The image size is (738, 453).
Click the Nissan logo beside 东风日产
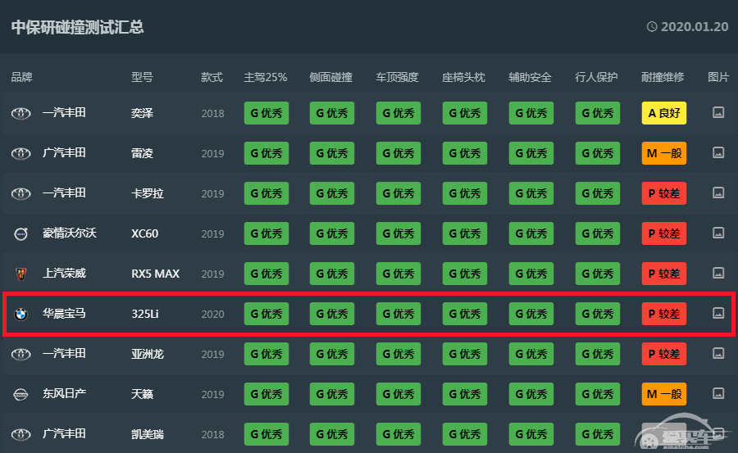pyautogui.click(x=20, y=394)
